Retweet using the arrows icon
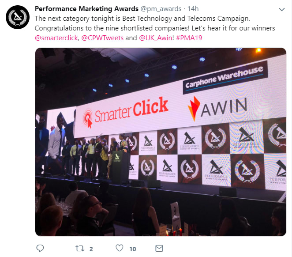 79,249
